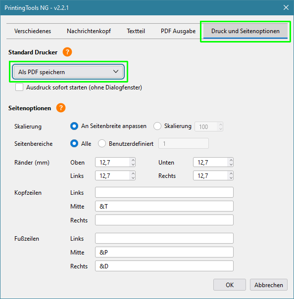The width and height of the screenshot is (294, 299).
Task: Decrease the Rechts margin with down arrow
Action: pyautogui.click(x=231, y=178)
